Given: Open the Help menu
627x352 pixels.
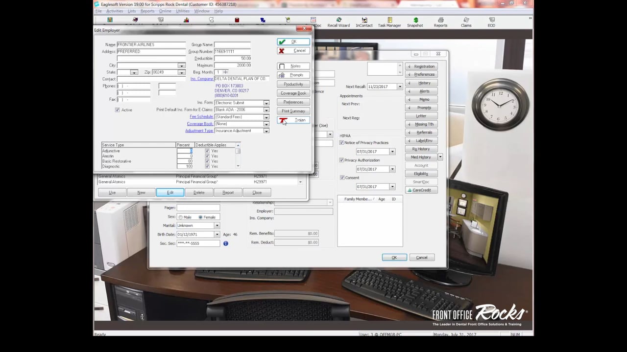Looking at the screenshot, I should (x=218, y=11).
